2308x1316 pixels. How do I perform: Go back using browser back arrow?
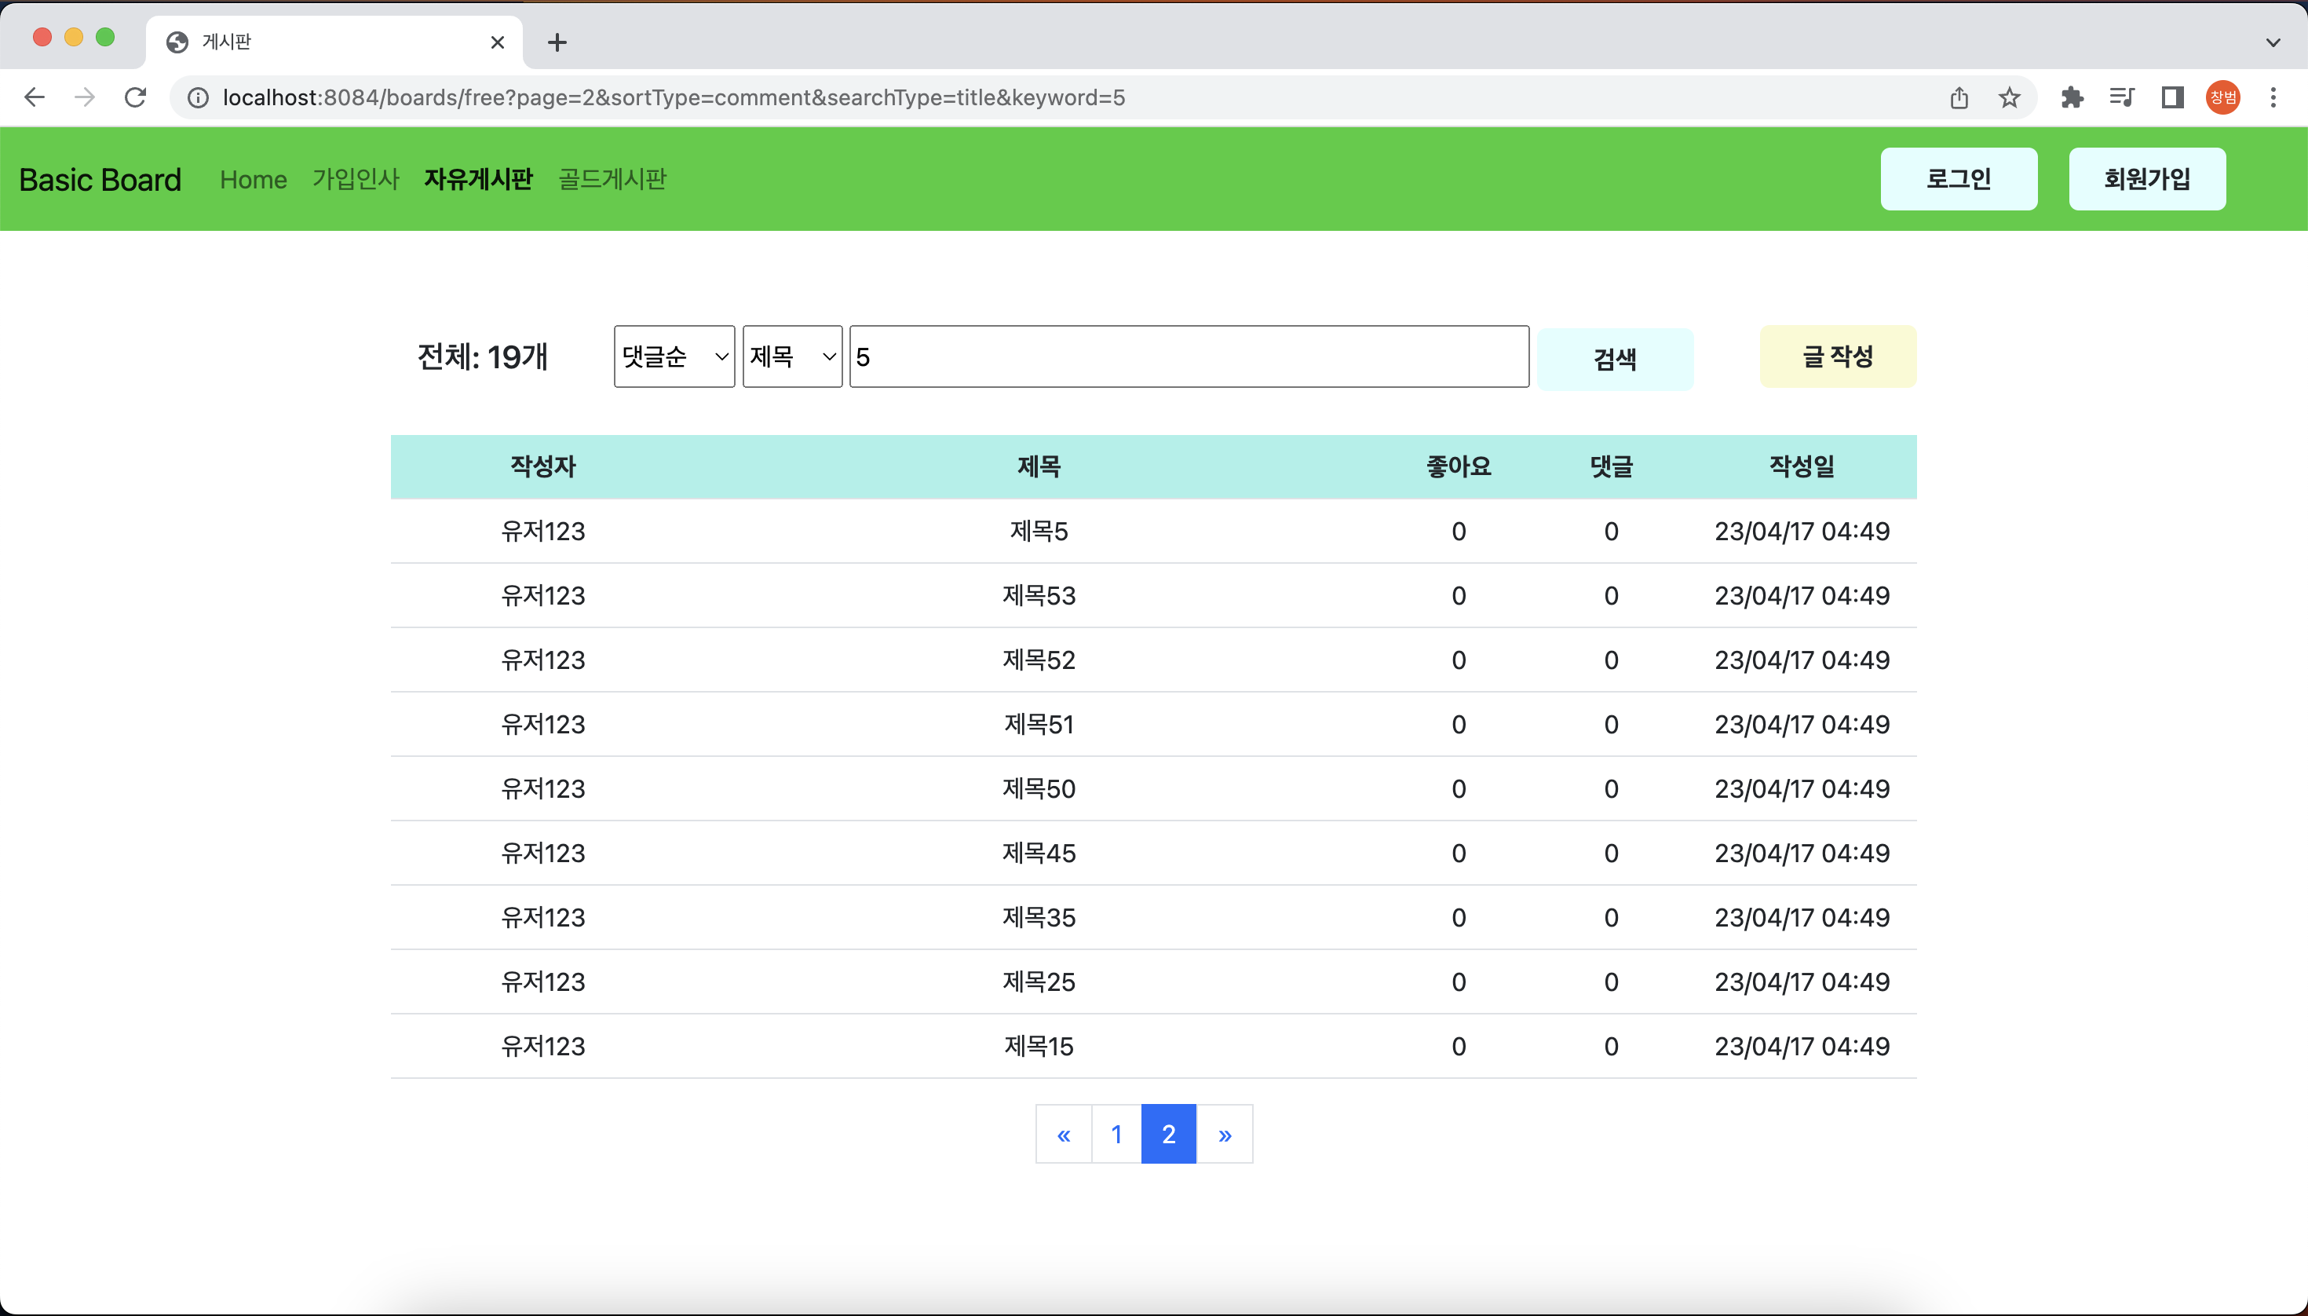point(35,97)
